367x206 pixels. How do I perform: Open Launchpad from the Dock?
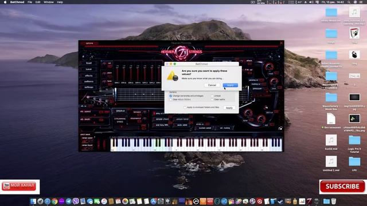pyautogui.click(x=40, y=201)
